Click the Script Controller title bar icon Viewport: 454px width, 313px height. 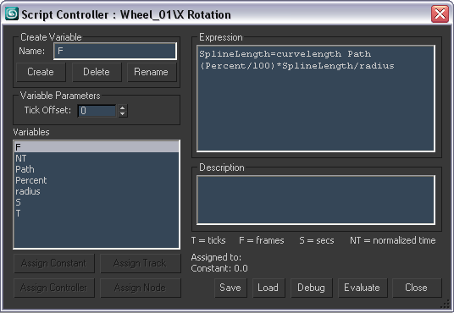12,14
